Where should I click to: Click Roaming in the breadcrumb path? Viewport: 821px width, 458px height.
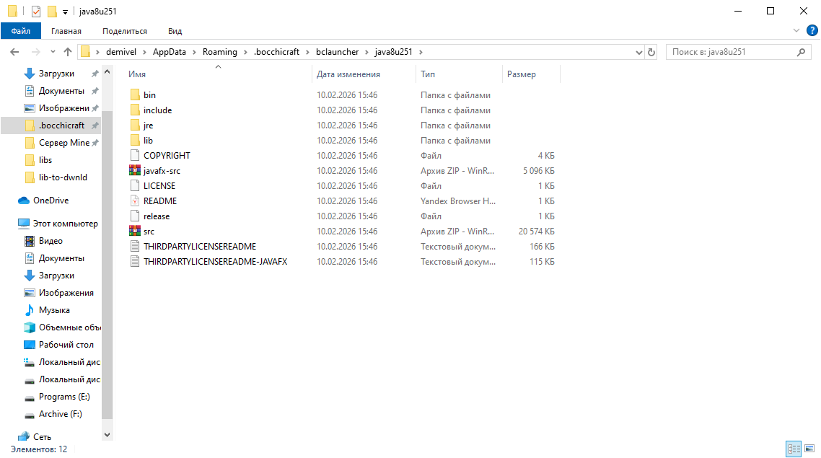point(219,52)
